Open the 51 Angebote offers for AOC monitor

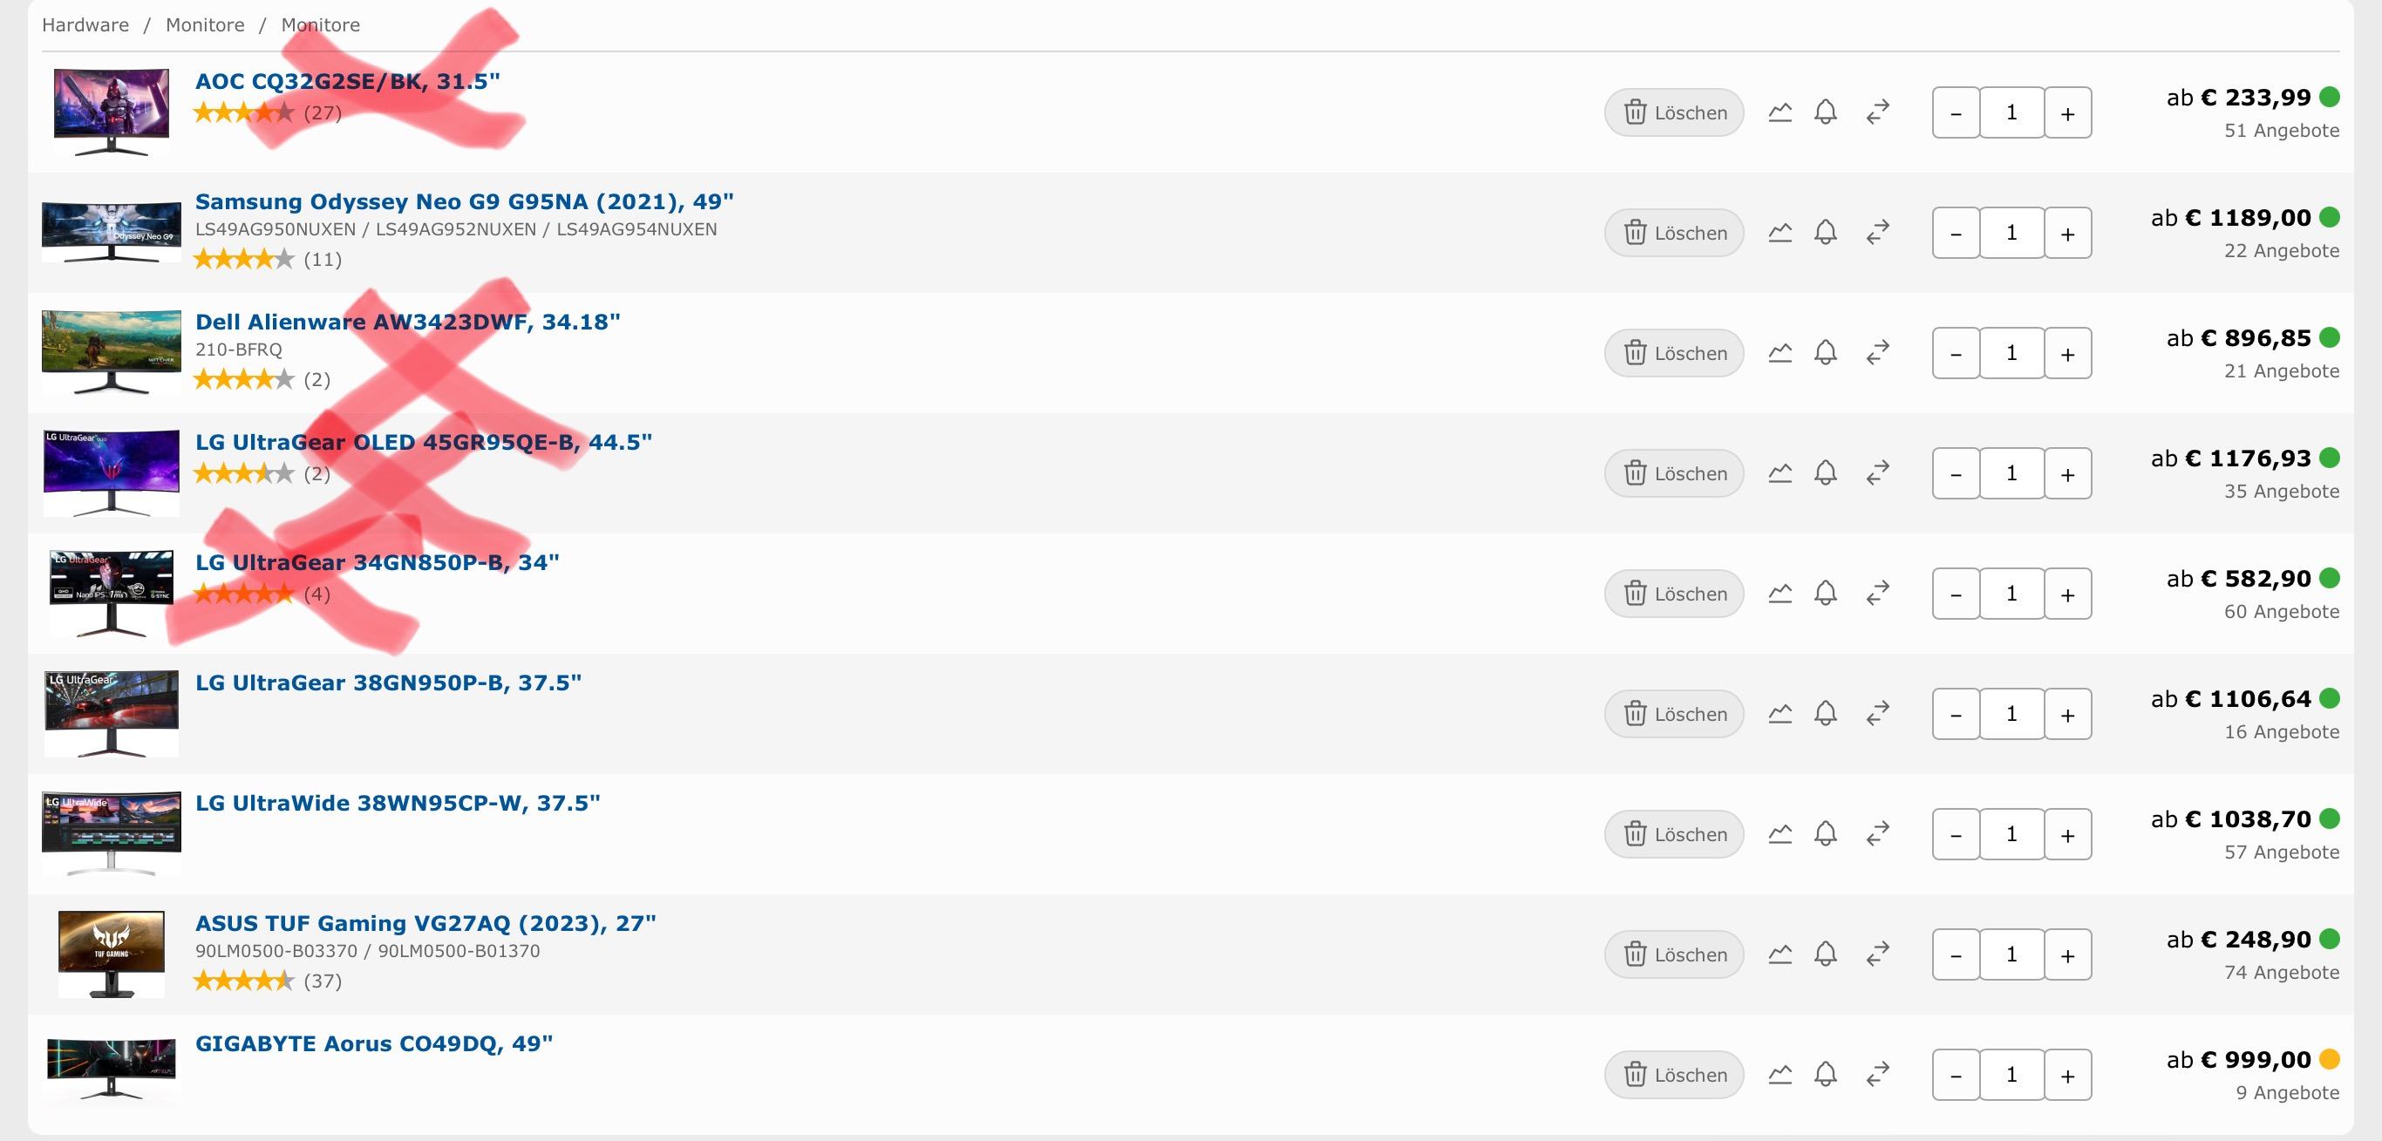[x=2281, y=131]
